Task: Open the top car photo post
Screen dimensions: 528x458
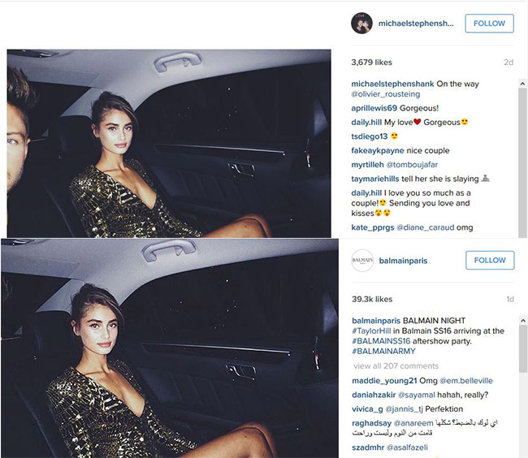Action: [x=169, y=144]
